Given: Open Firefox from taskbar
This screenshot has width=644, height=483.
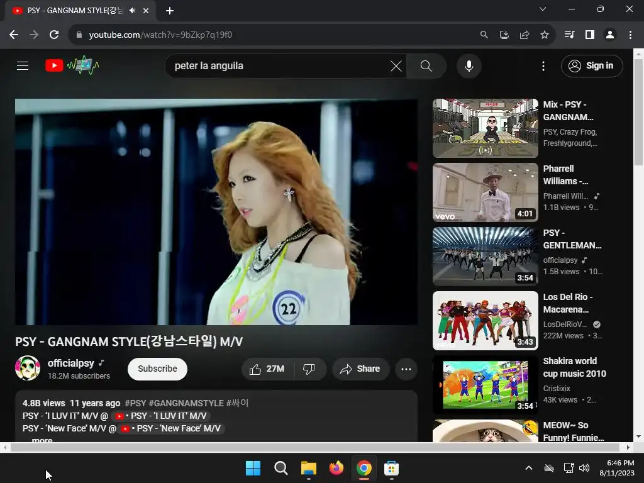Looking at the screenshot, I should point(336,468).
